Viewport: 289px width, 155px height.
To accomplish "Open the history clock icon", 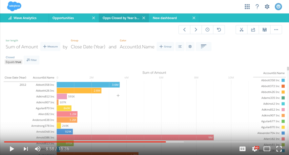I will [x=207, y=30].
